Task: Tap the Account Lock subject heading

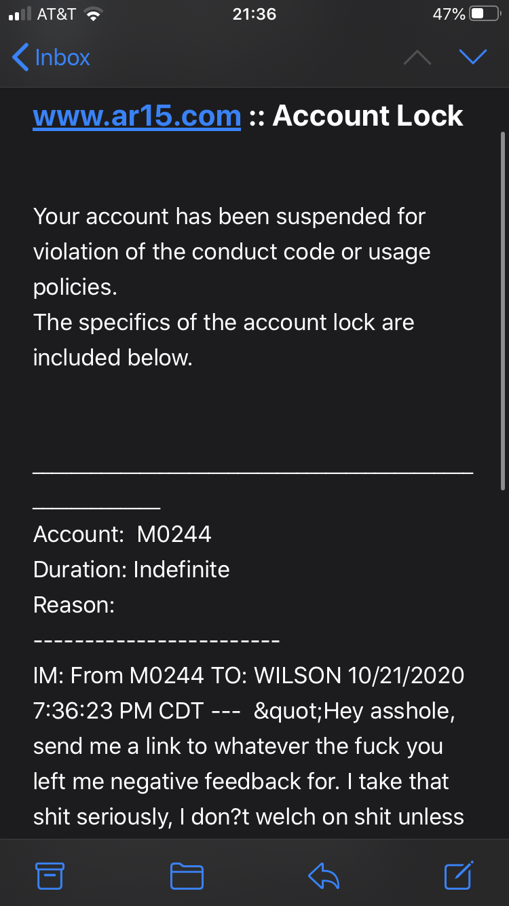Action: tap(368, 116)
